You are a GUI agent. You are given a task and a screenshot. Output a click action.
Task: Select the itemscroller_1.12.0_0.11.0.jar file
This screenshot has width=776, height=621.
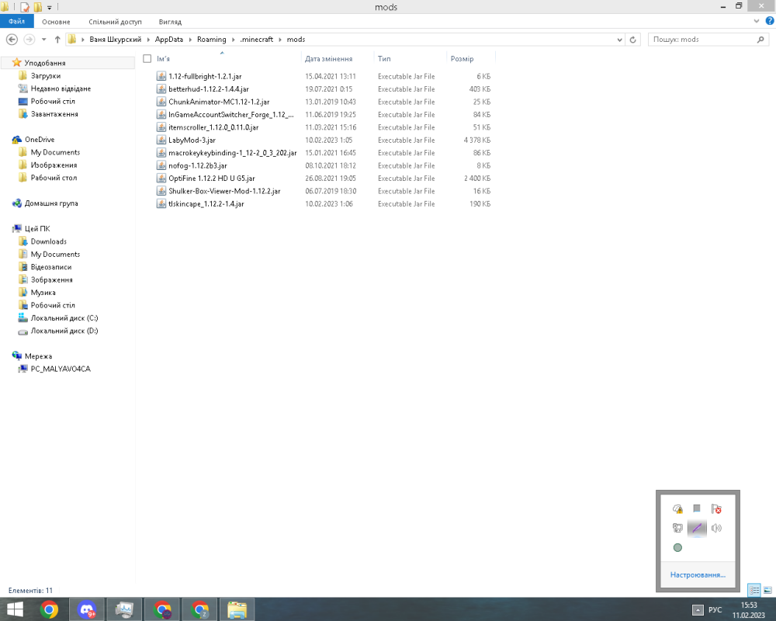pos(213,127)
